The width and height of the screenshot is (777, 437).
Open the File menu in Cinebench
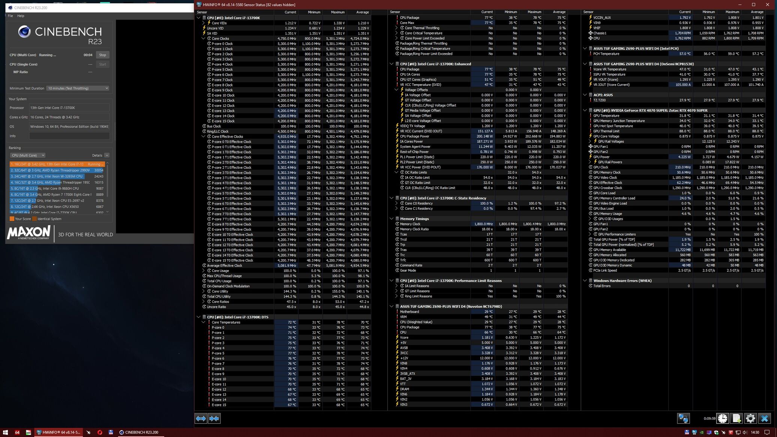tap(10, 16)
